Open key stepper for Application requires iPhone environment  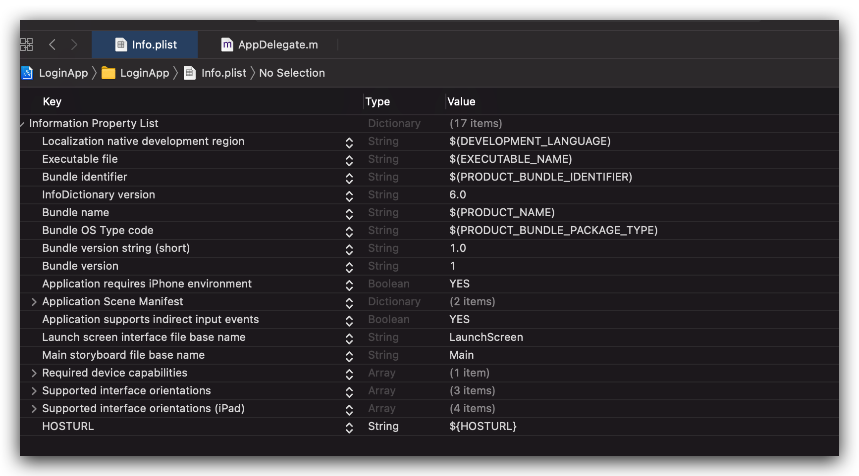[x=349, y=285]
